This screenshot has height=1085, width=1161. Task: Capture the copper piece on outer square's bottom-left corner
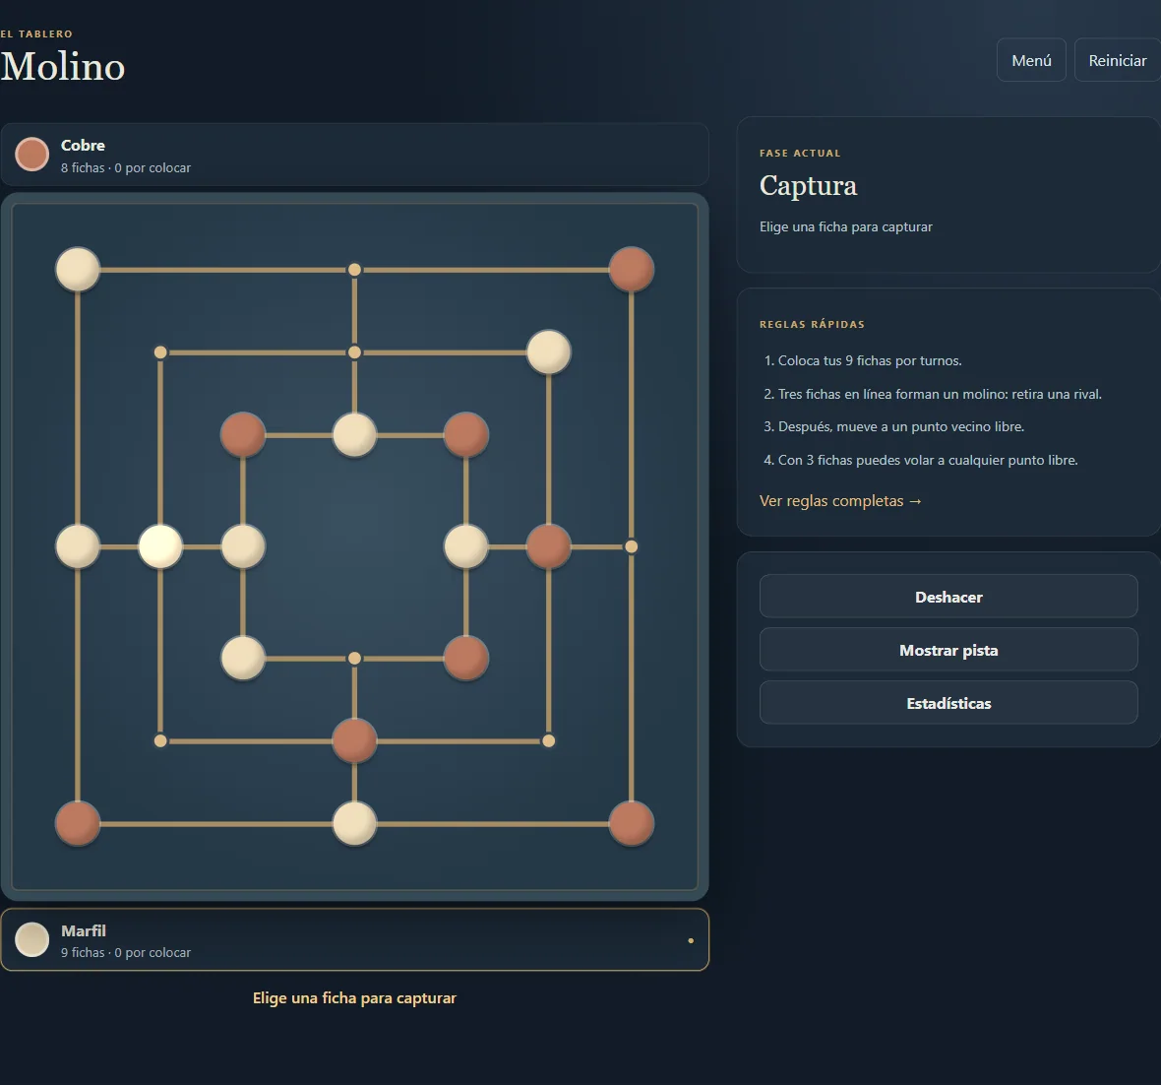78,823
